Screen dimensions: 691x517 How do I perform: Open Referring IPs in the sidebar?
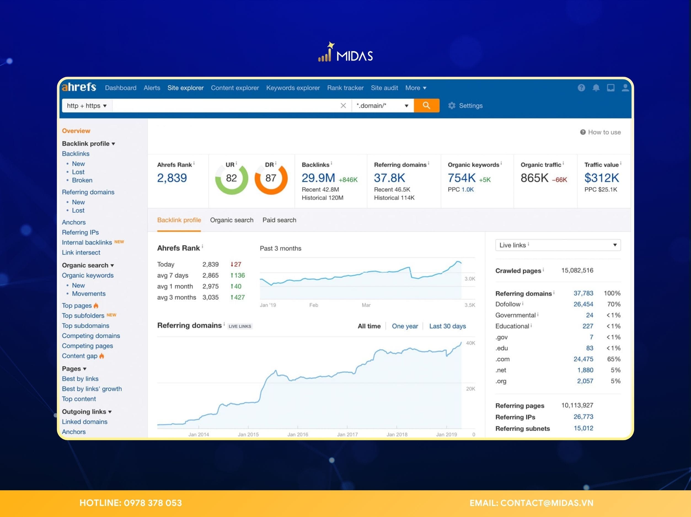(80, 232)
